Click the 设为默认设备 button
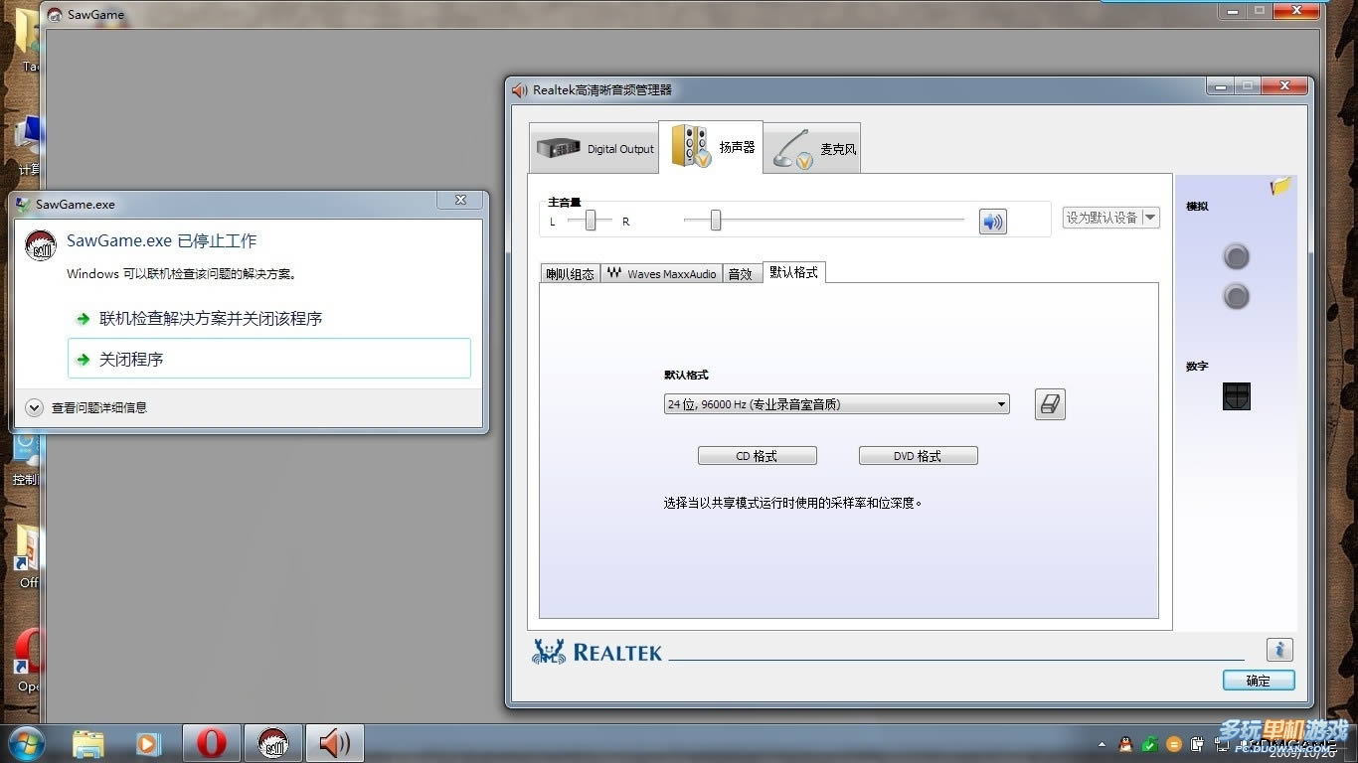This screenshot has height=763, width=1358. [1102, 218]
